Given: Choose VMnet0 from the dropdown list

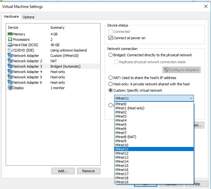Looking at the screenshot, I should coord(154,104).
